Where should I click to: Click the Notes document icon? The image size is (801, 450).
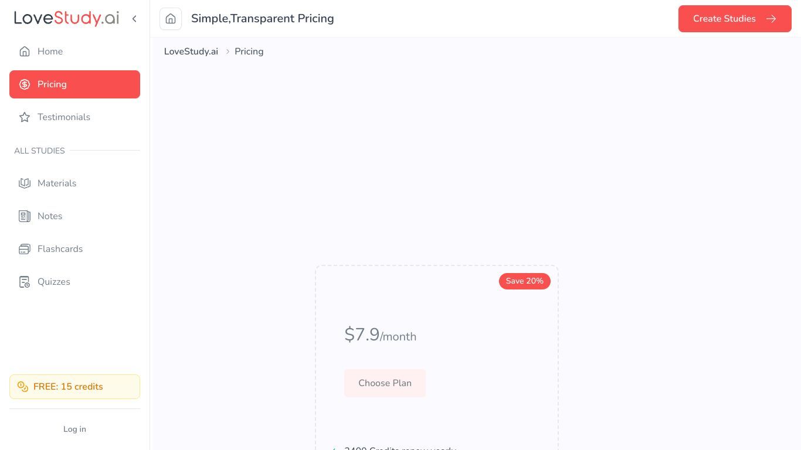coord(25,216)
